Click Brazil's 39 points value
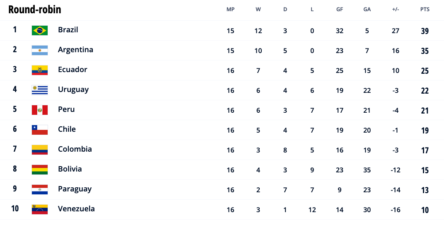This screenshot has width=444, height=225. click(x=425, y=31)
